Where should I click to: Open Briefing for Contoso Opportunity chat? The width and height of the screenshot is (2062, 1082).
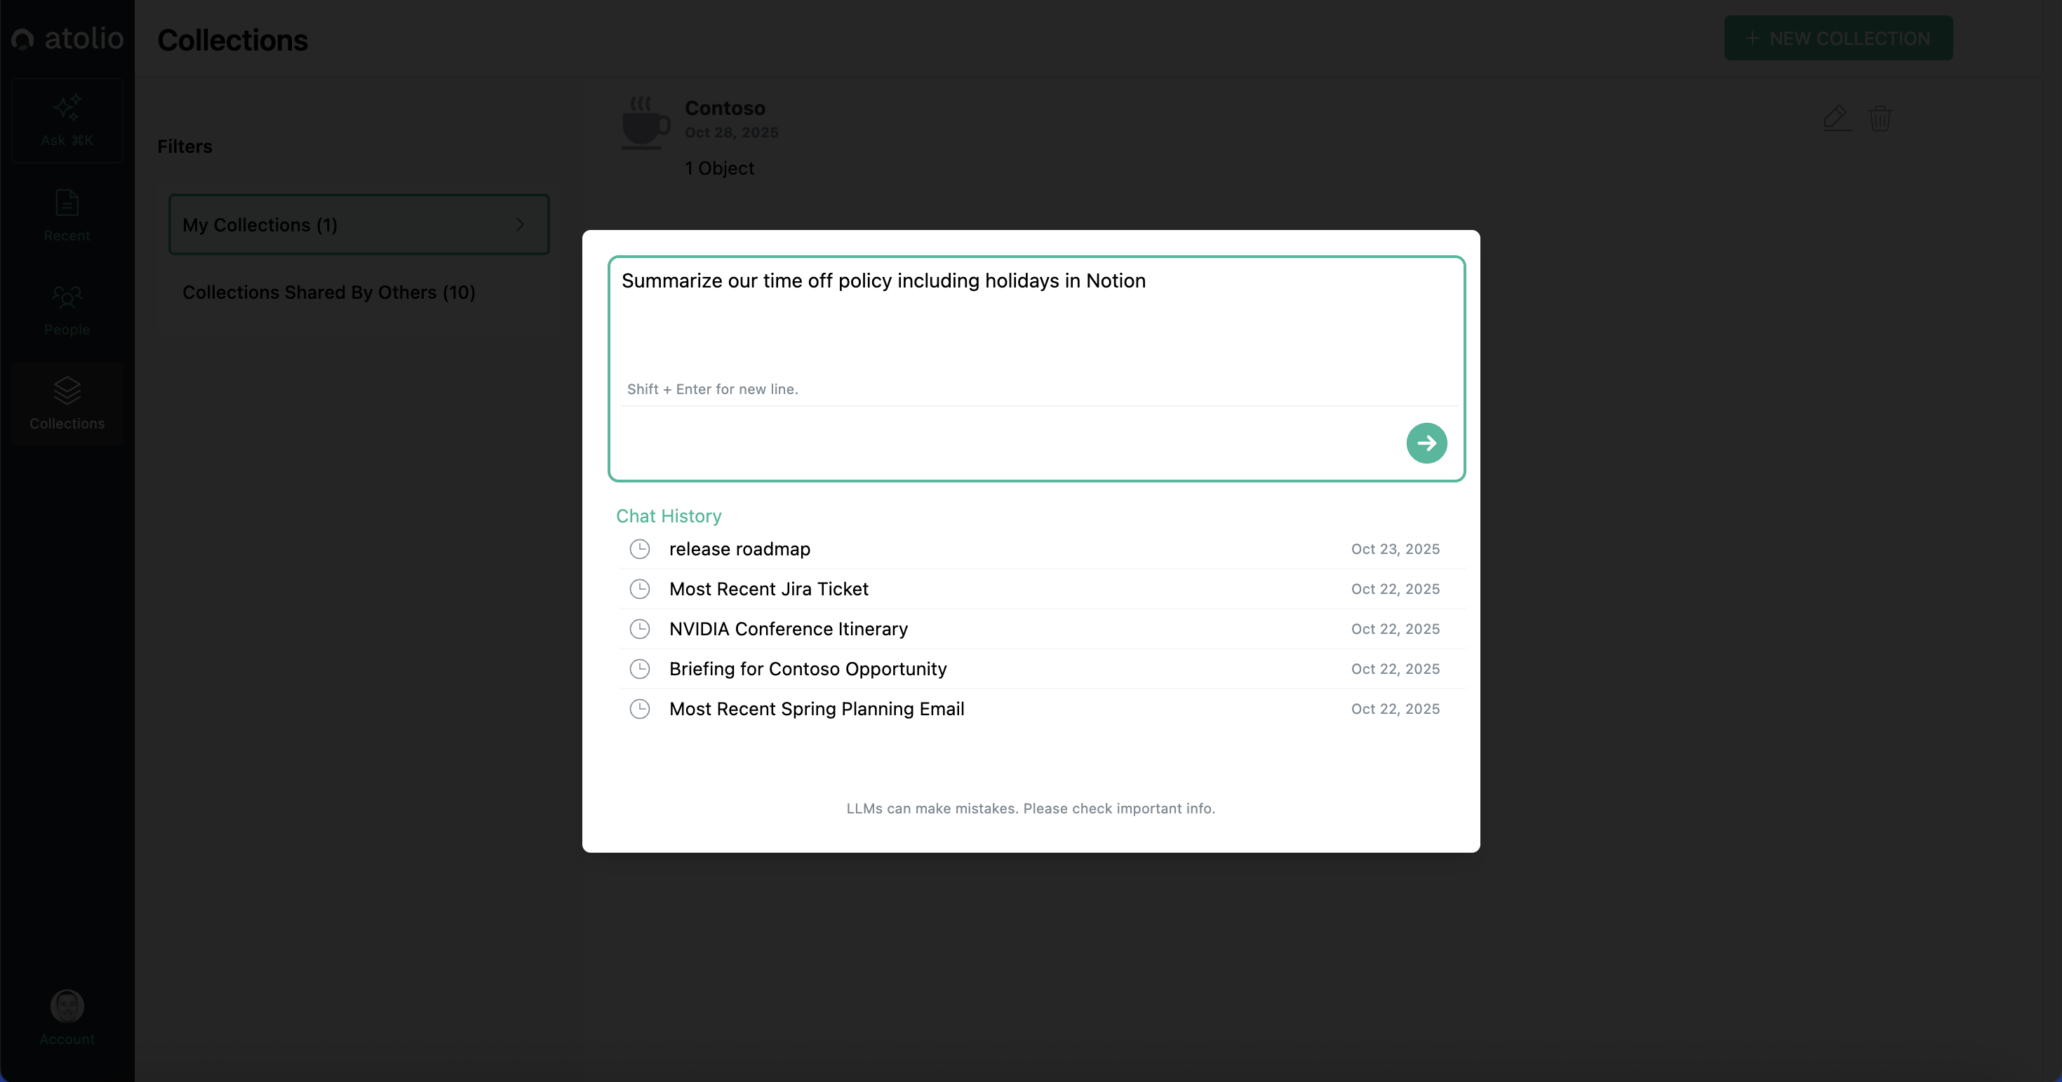807,669
